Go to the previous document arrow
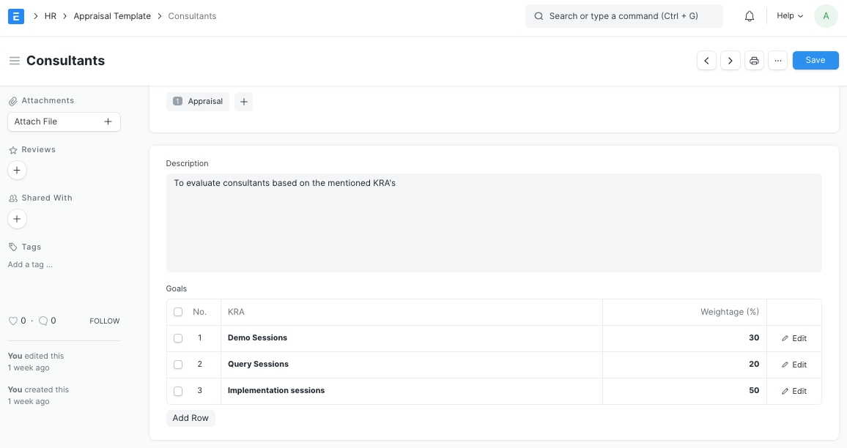This screenshot has width=847, height=448. click(x=706, y=61)
